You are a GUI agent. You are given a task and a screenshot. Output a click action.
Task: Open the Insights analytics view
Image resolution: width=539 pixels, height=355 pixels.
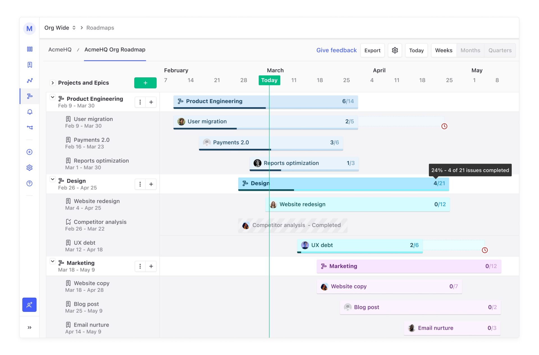29,80
